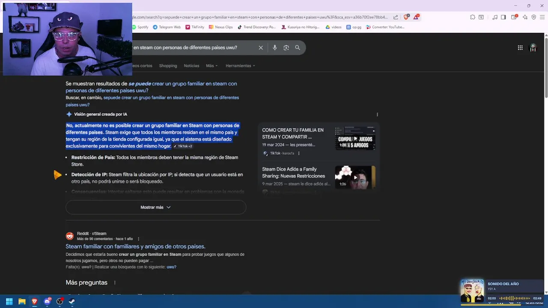This screenshot has width=548, height=308.
Task: Click the magnifying glass search button
Action: (x=298, y=47)
